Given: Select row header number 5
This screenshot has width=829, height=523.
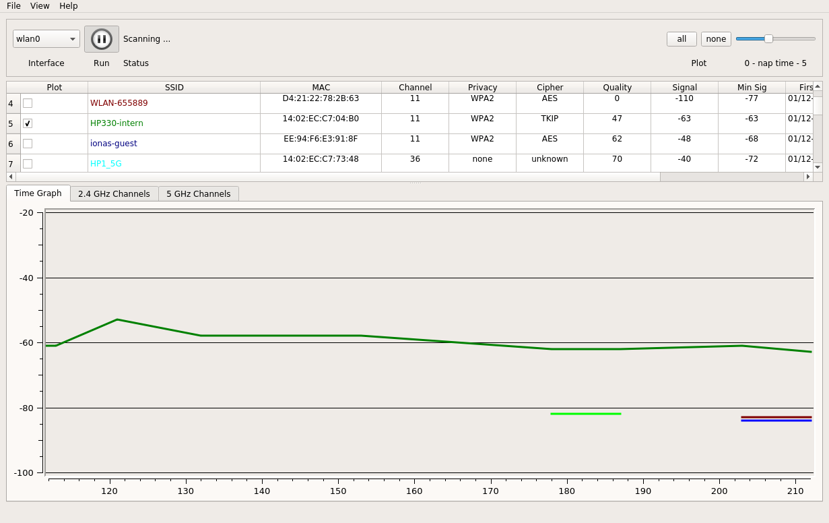Looking at the screenshot, I should click(x=13, y=123).
